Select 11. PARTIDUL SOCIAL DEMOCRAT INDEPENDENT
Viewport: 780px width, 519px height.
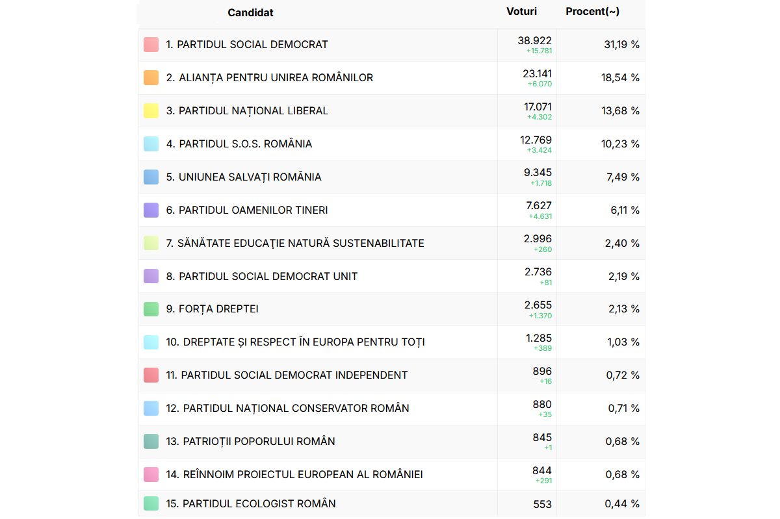[392, 375]
